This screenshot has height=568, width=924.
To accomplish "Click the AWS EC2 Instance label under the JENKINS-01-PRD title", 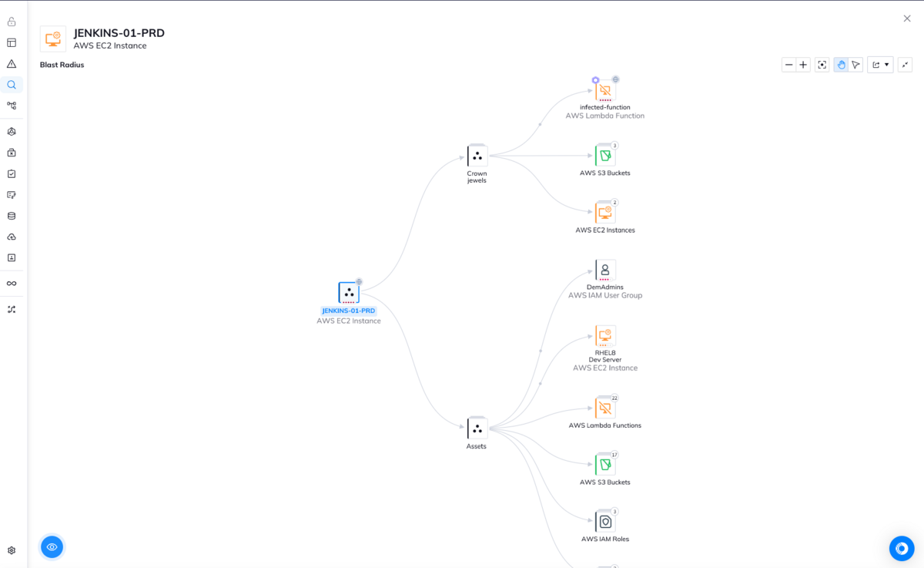I will tap(110, 45).
